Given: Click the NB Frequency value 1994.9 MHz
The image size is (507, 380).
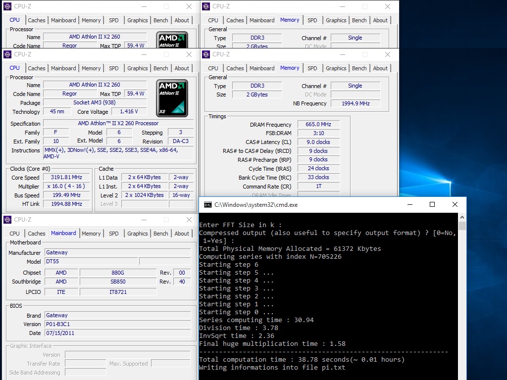Looking at the screenshot, I should (355, 104).
